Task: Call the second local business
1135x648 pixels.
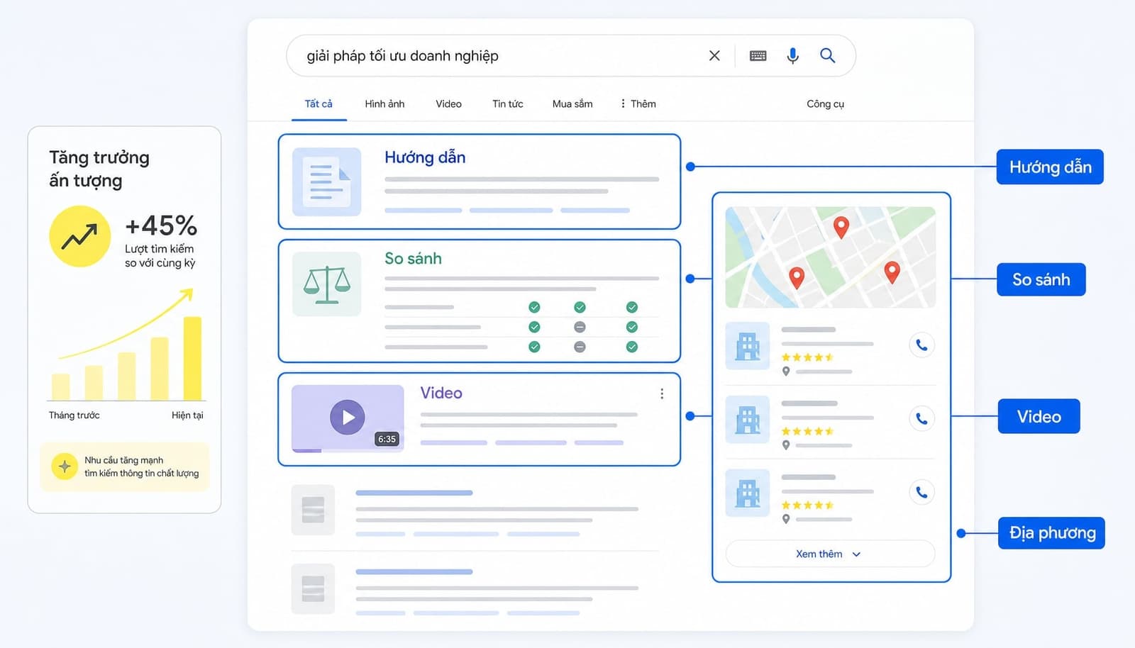Action: click(x=921, y=418)
